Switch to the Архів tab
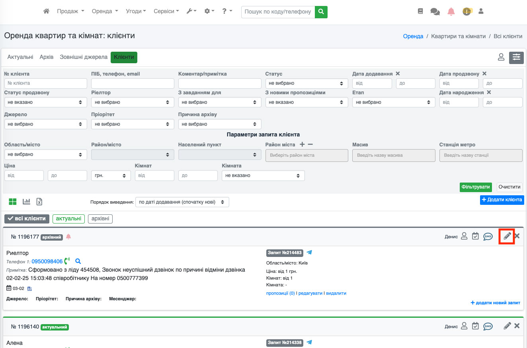The width and height of the screenshot is (527, 348). point(47,57)
